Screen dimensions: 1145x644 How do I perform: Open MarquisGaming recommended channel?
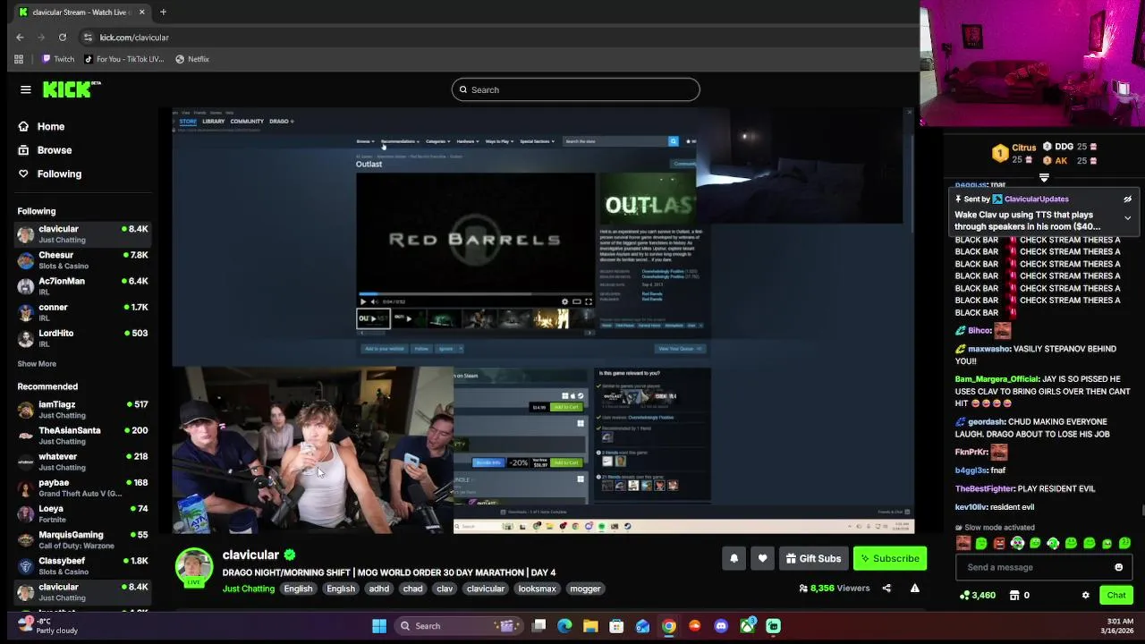pyautogui.click(x=82, y=539)
